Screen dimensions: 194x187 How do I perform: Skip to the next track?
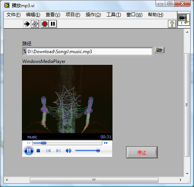pyautogui.click(x=58, y=150)
